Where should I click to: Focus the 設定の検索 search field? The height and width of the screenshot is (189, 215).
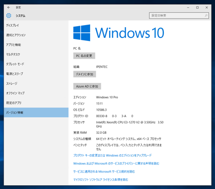click(179, 15)
